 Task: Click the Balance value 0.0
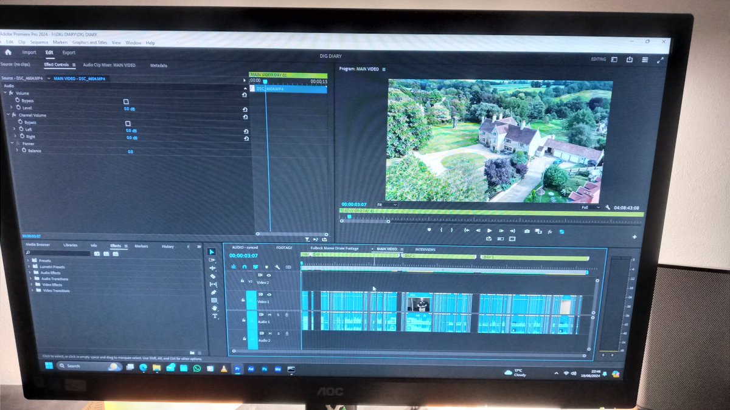point(130,151)
